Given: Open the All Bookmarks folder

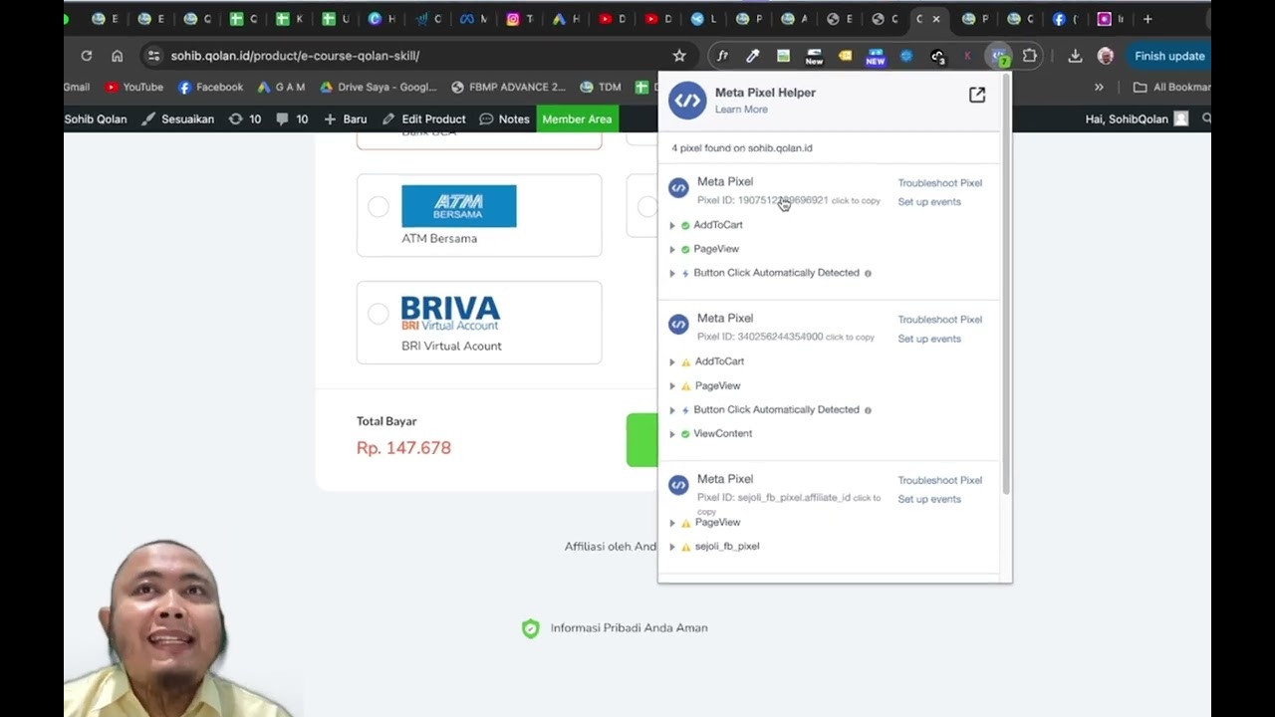Looking at the screenshot, I should click(1171, 87).
